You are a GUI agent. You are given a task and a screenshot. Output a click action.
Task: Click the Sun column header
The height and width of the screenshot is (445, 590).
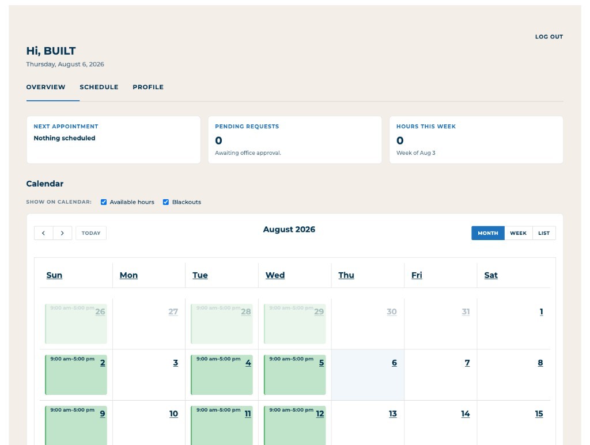54,275
